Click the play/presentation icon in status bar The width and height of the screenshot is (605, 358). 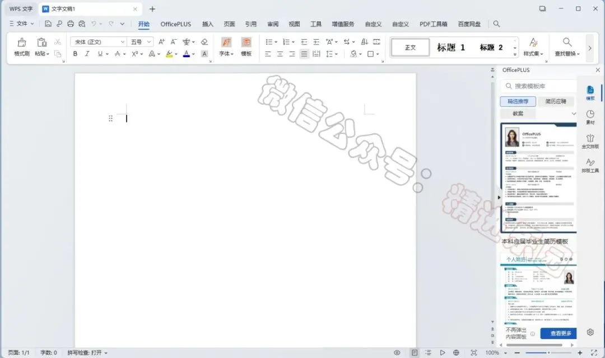(x=442, y=352)
